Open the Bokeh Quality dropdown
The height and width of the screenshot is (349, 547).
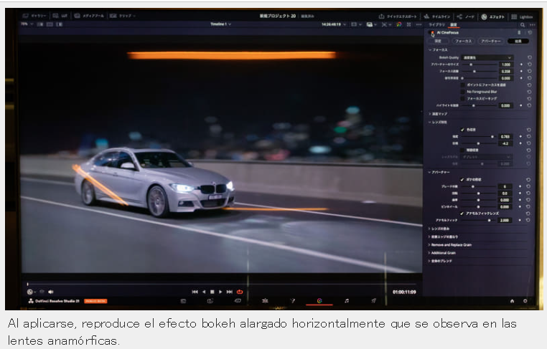pyautogui.click(x=487, y=57)
